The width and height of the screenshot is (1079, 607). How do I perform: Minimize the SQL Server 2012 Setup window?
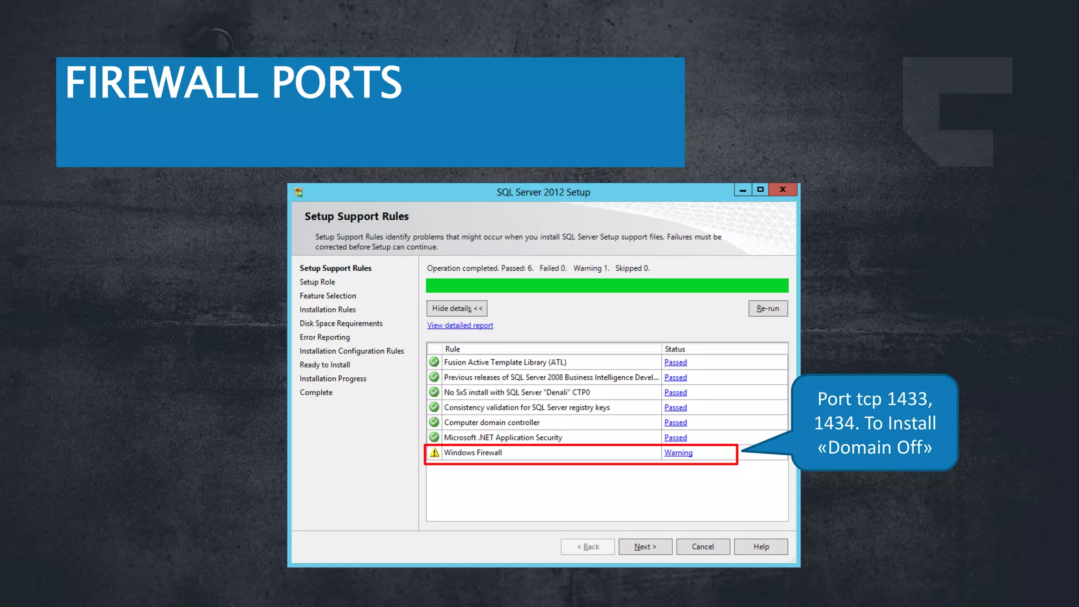tap(743, 190)
